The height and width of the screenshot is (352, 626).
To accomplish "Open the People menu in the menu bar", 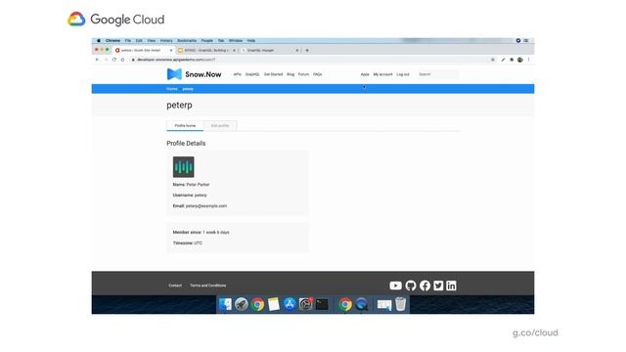I will (x=206, y=41).
